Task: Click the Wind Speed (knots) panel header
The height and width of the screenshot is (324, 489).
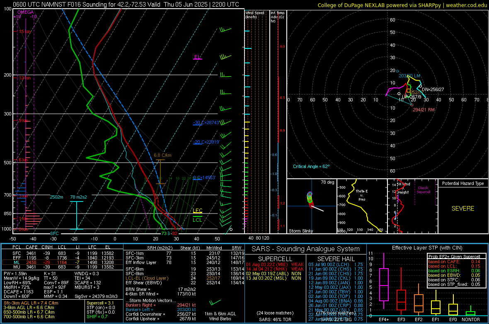Action: coord(255,14)
